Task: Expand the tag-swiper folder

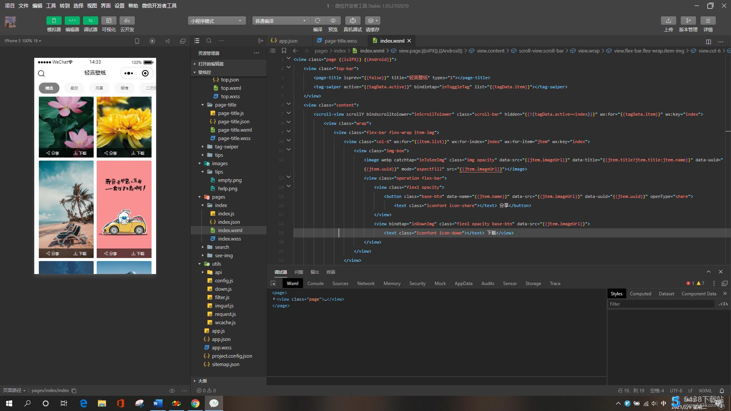Action: (226, 147)
